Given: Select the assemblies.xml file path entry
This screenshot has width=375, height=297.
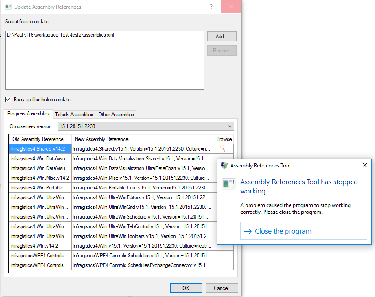Looking at the screenshot, I should click(x=60, y=35).
